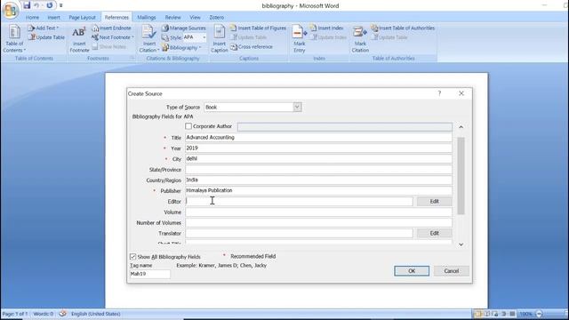The height and width of the screenshot is (320, 569).
Task: Open Create Source dialog help
Action: (x=439, y=93)
